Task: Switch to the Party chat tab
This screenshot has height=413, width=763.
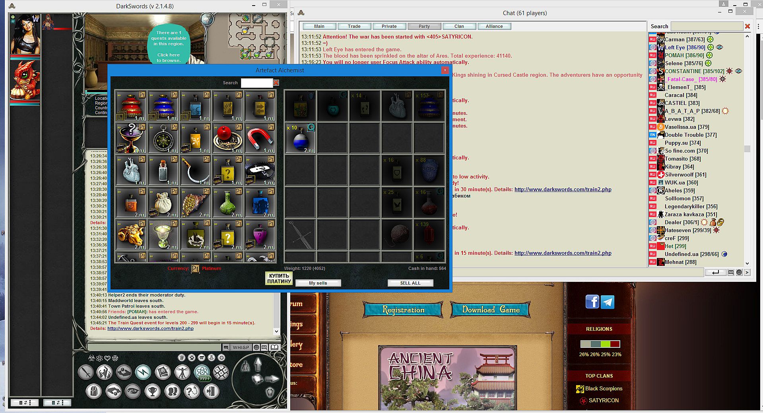Action: pos(424,26)
